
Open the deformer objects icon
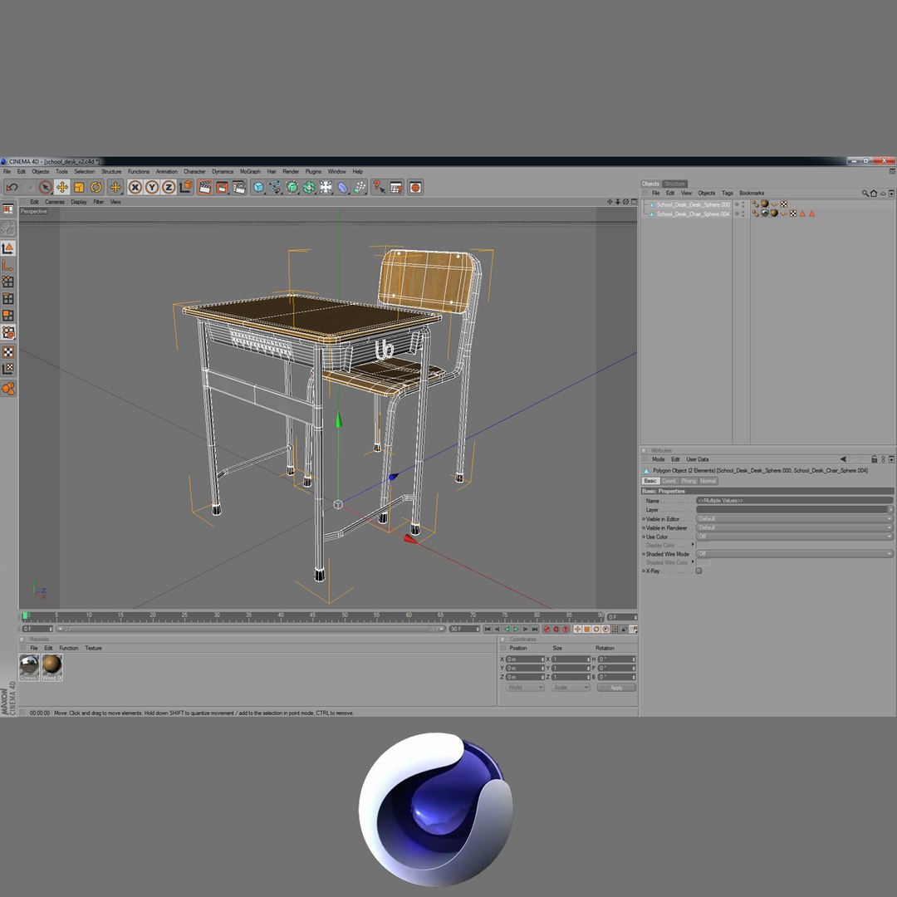pos(343,187)
